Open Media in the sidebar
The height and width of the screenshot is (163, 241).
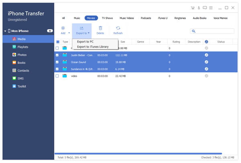28,39
